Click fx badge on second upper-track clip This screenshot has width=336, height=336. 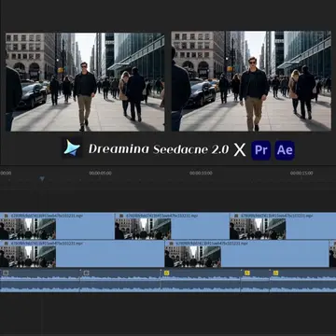coord(120,216)
